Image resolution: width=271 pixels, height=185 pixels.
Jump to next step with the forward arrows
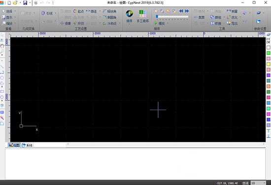pos(187,11)
